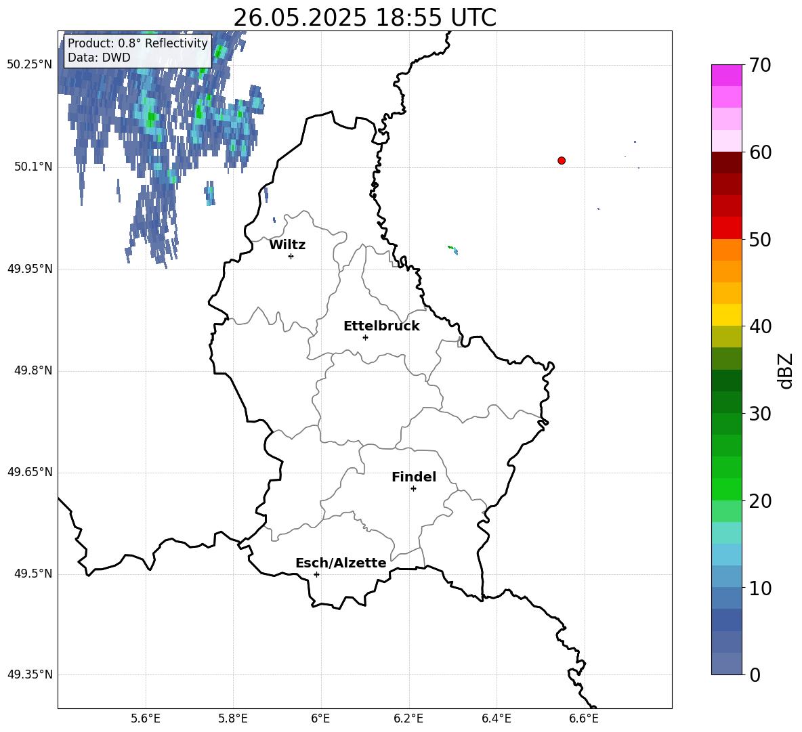802x732 pixels.
Task: Click the Wiltz label text
Action: [287, 245]
